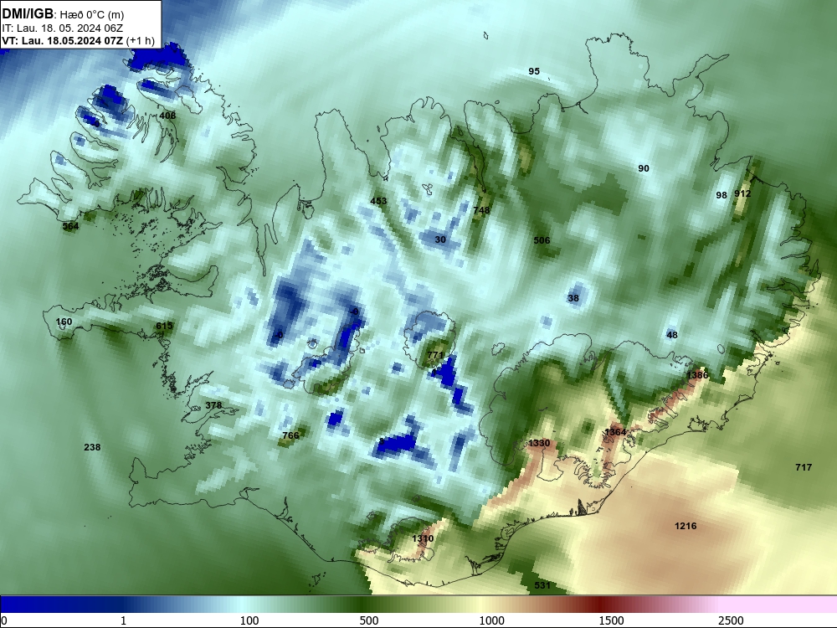The height and width of the screenshot is (628, 837).
Task: Click the color scale at the 1000 label
Action: click(x=491, y=620)
